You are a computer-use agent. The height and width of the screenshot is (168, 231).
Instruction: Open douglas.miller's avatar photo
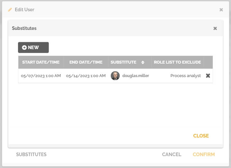(x=115, y=76)
